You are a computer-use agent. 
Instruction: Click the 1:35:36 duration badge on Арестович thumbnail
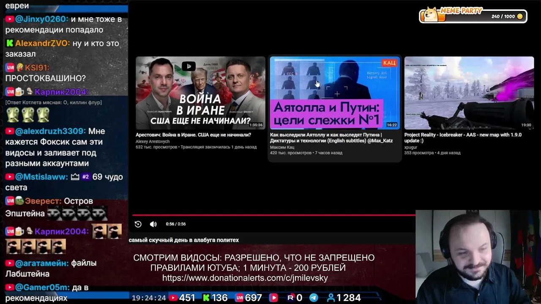256,125
